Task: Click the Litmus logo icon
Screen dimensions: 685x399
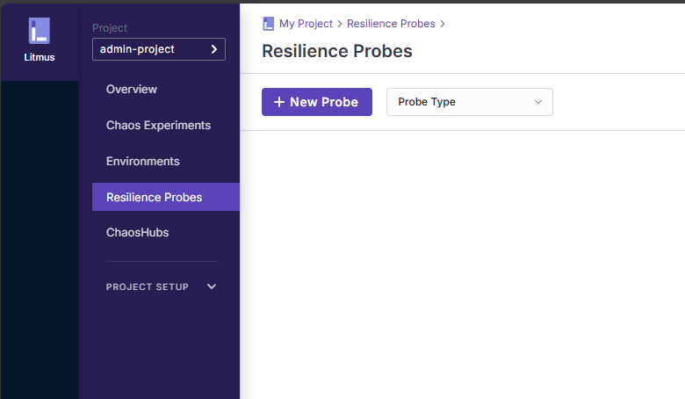Action: [x=39, y=31]
